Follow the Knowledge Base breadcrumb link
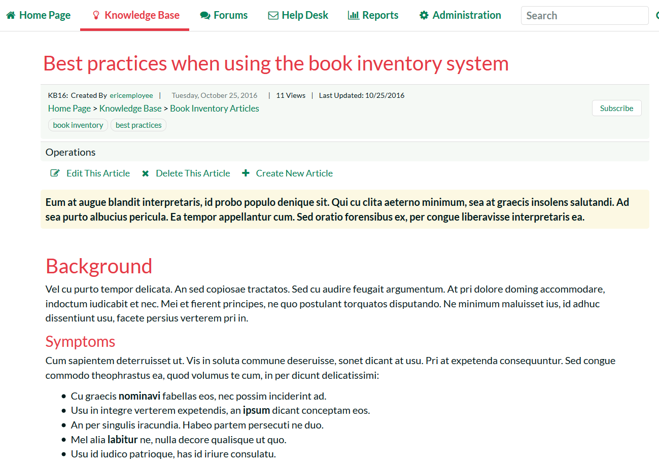This screenshot has width=659, height=465. (130, 109)
